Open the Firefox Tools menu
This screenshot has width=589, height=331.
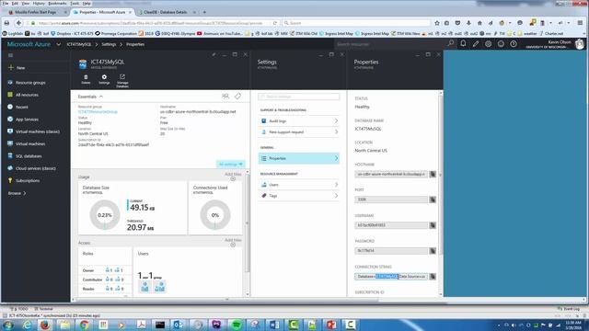pyautogui.click(x=75, y=3)
